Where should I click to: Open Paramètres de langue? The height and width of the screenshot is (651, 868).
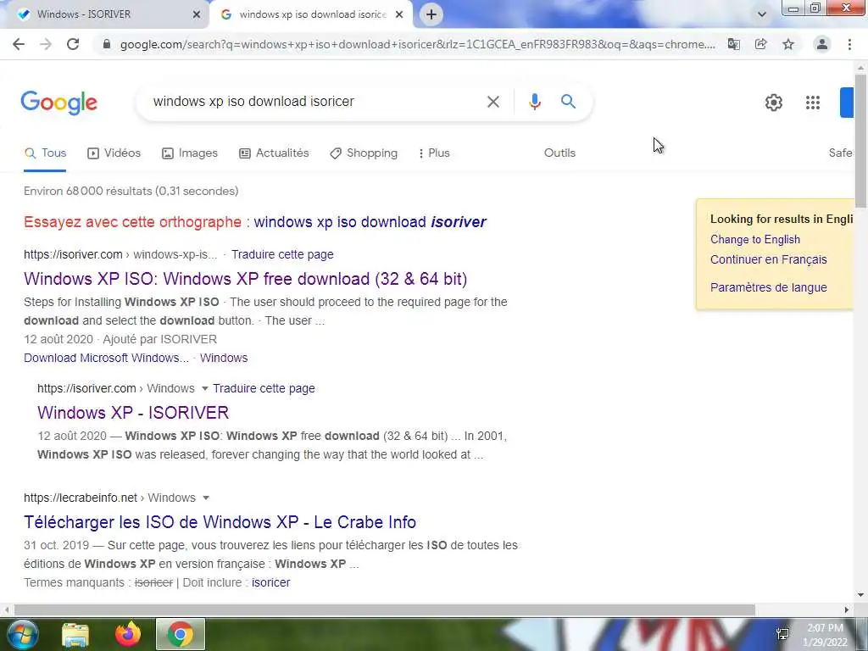click(768, 288)
